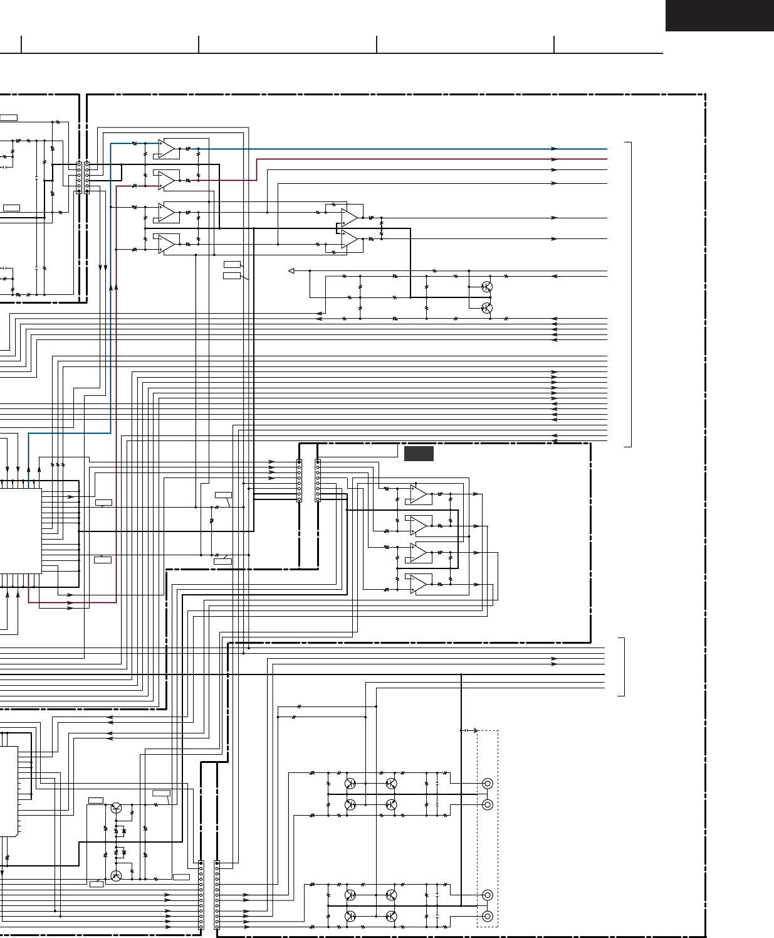Click the tall bracket beside the output arrows
The height and width of the screenshot is (938, 774).
tap(628, 294)
